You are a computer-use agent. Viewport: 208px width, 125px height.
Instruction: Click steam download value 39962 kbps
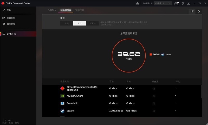116,111
